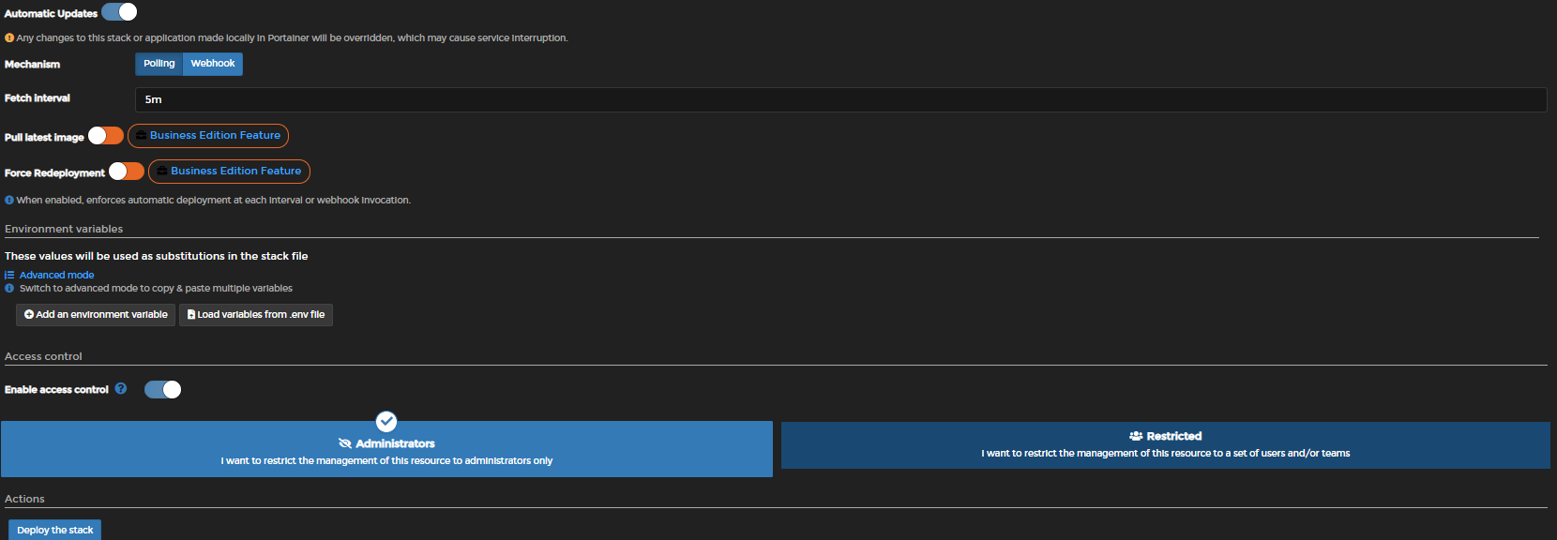Click the warning icon beside the override notice
This screenshot has width=1557, height=540.
pyautogui.click(x=9, y=38)
